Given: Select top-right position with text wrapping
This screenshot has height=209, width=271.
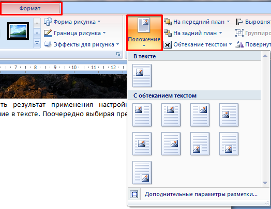Looking at the screenshot, I should [200, 115].
